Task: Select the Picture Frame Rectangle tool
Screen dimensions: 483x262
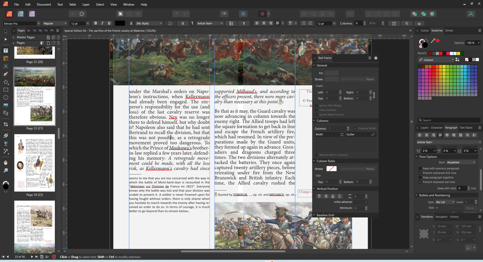Action: pos(6,90)
